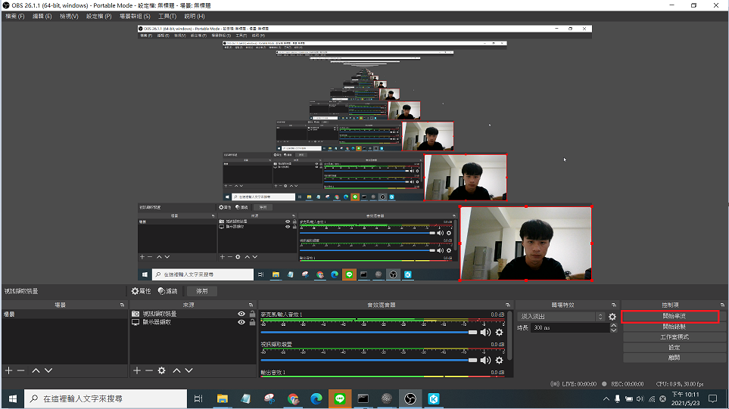
Task: Open the 場景群組(S) menu
Action: pyautogui.click(x=135, y=16)
